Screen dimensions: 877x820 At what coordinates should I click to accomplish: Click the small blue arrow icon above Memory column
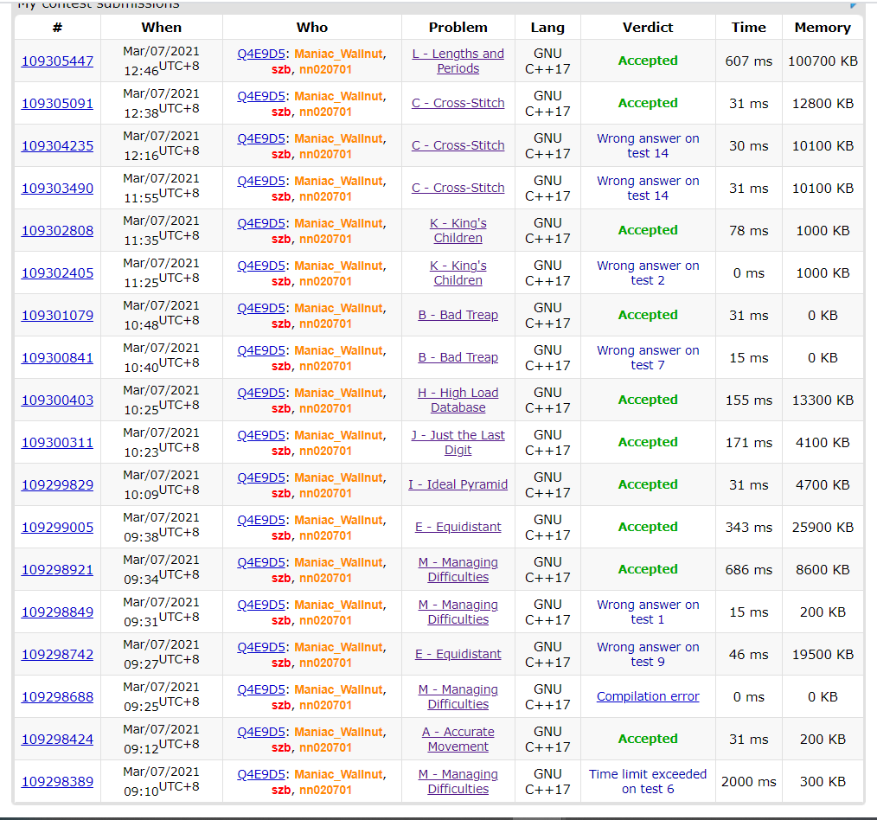click(x=855, y=4)
